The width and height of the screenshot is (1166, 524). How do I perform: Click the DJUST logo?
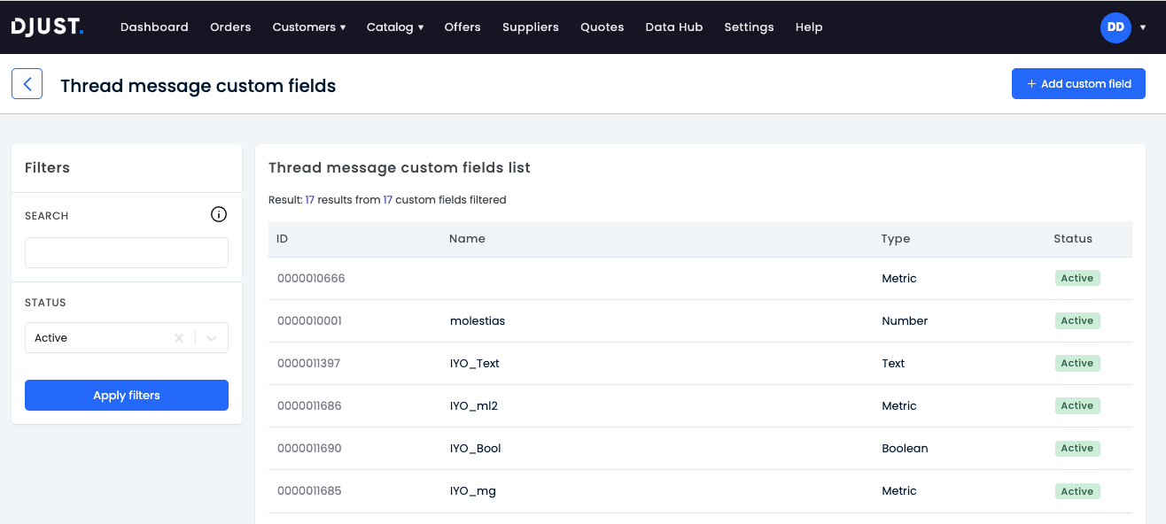pos(48,27)
